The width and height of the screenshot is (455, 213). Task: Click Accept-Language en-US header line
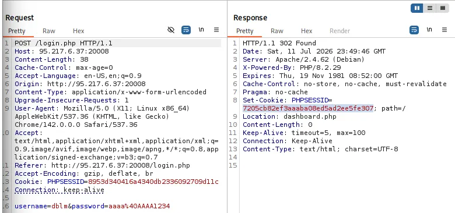(78, 76)
